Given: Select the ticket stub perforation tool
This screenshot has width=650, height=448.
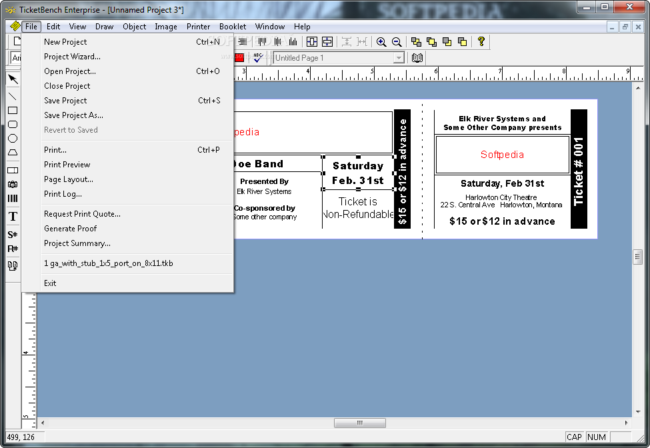Looking at the screenshot, I should (x=13, y=170).
